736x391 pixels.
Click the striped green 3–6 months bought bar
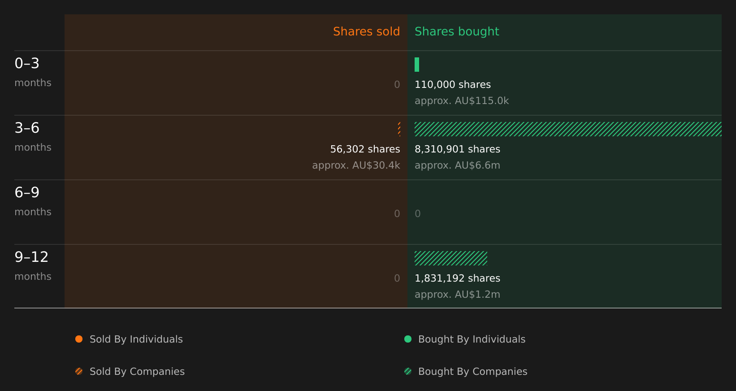tap(568, 129)
